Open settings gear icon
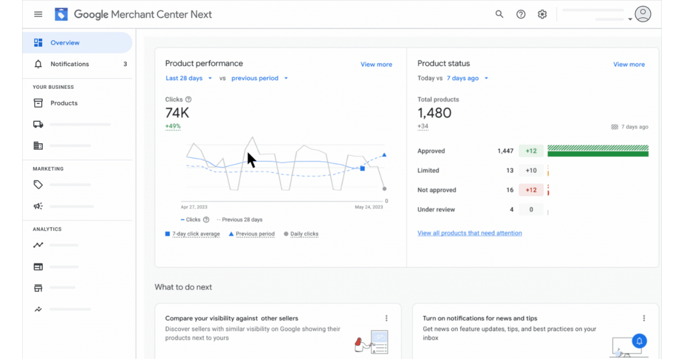 tap(542, 14)
